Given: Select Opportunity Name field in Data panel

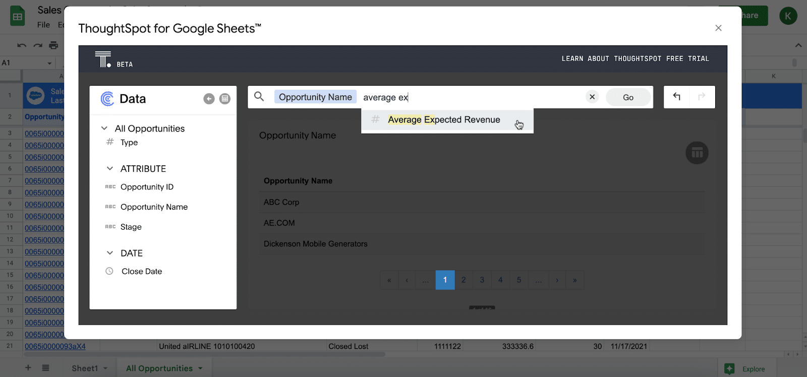Looking at the screenshot, I should point(154,207).
